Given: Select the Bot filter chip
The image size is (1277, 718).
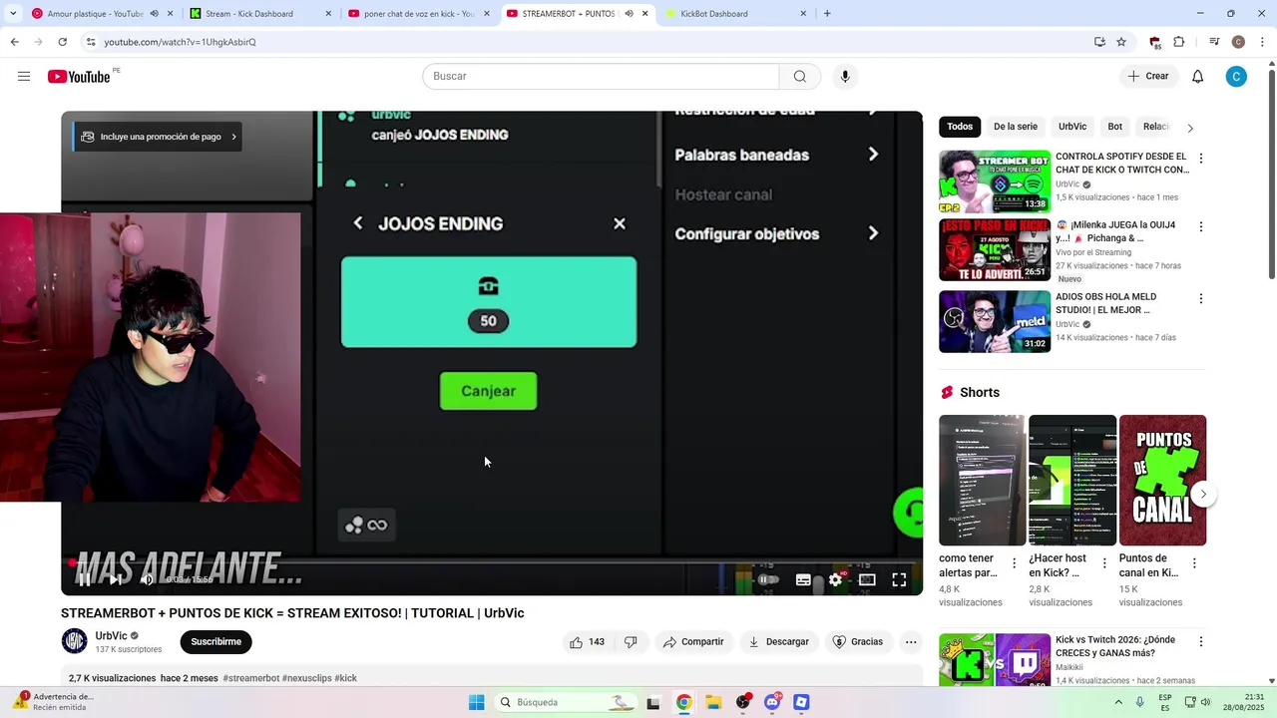Looking at the screenshot, I should coord(1115,127).
